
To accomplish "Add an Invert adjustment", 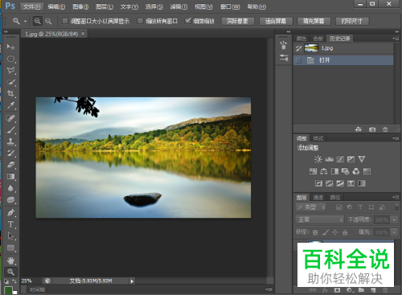I will (x=318, y=183).
